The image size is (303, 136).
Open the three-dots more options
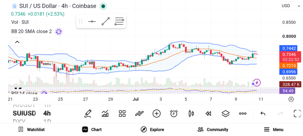coord(243,114)
